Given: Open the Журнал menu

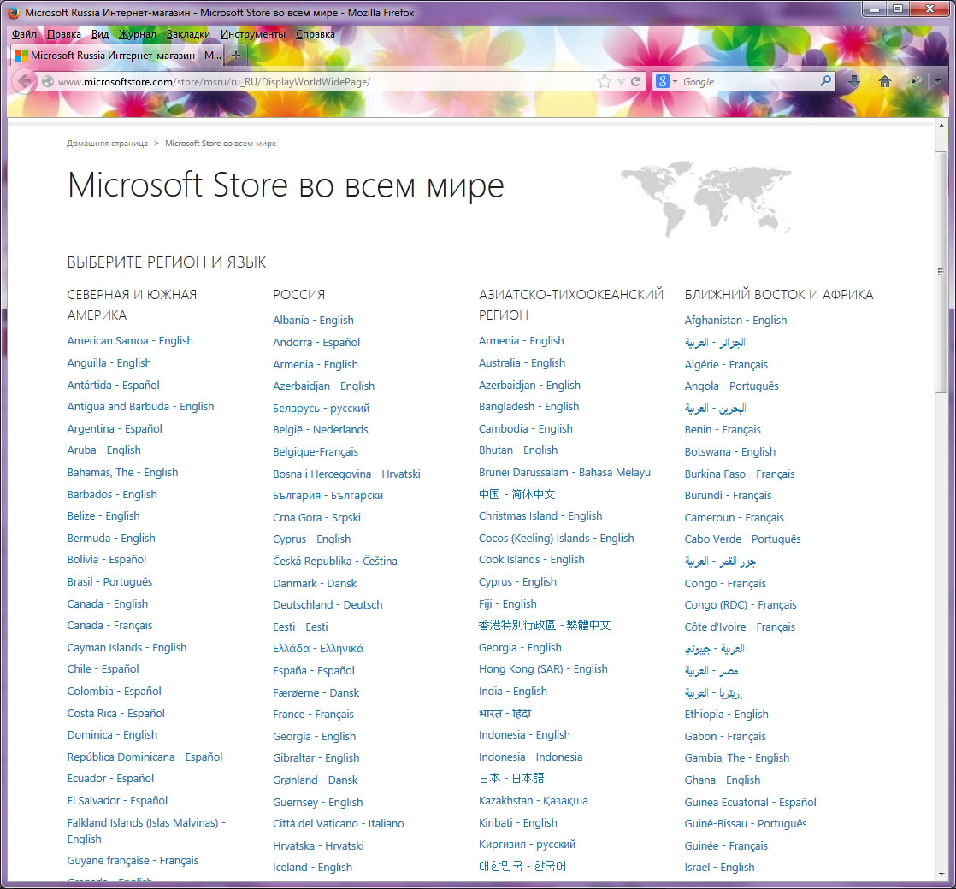Looking at the screenshot, I should coord(137,34).
